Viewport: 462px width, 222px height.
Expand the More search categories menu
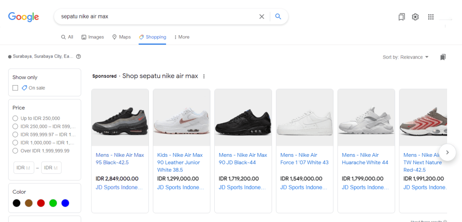click(x=181, y=37)
